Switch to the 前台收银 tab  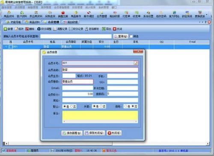70,22
